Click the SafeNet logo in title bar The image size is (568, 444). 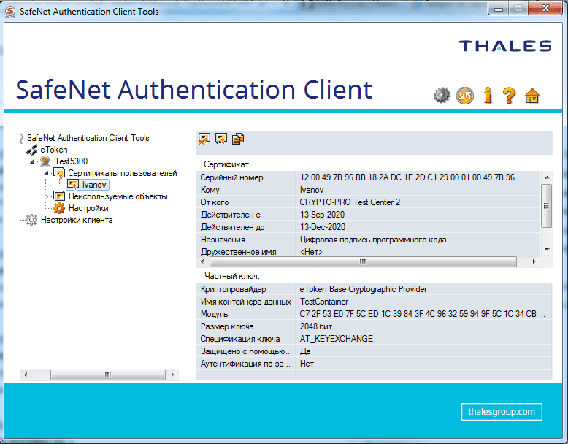tap(10, 12)
